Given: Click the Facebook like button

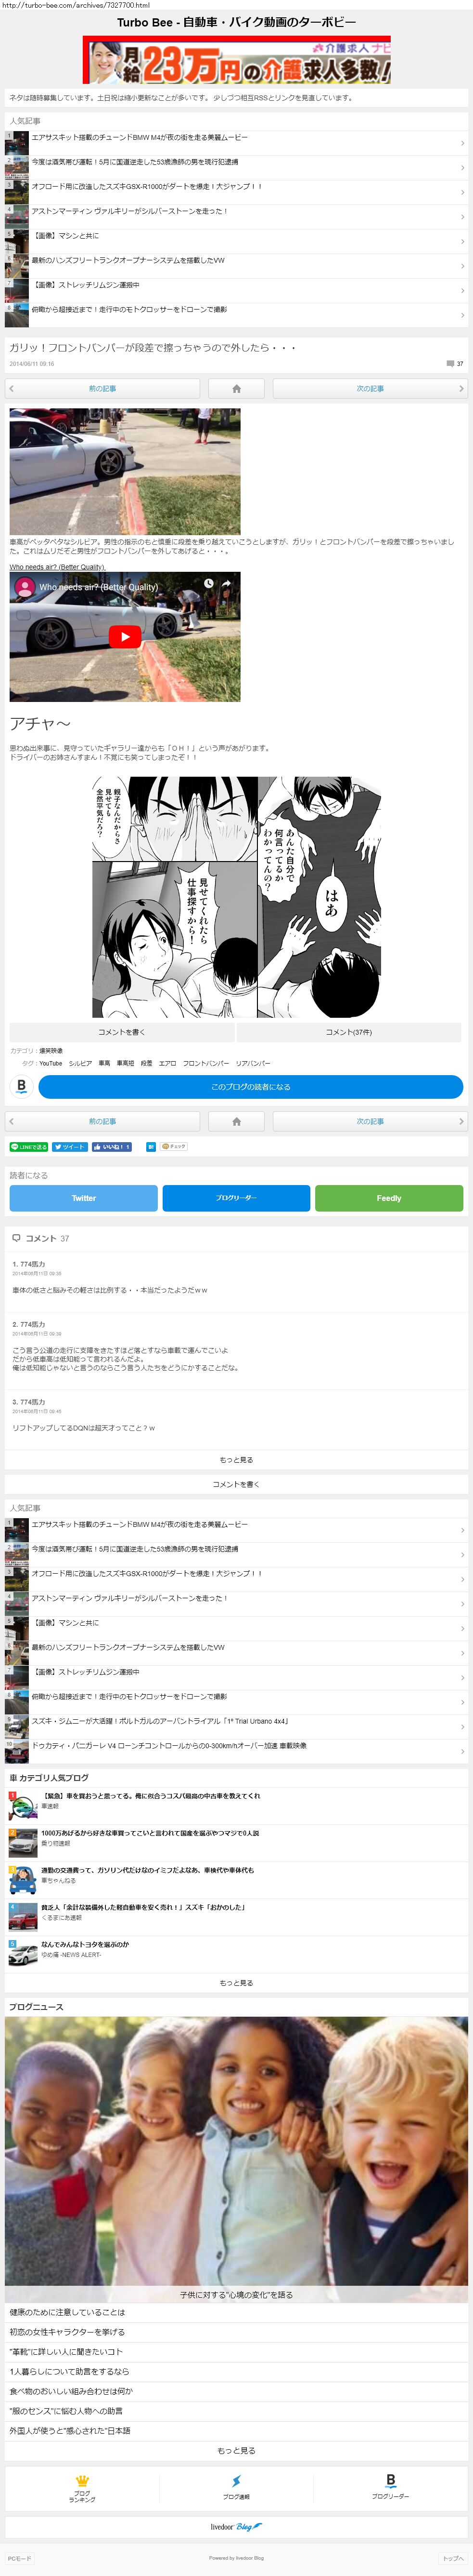Looking at the screenshot, I should coord(112,1147).
